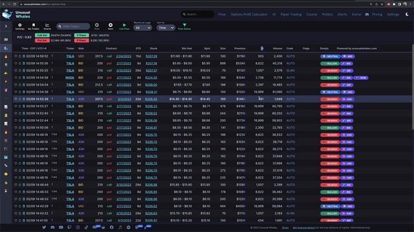414x232 pixels.
Task: Open the Course menu item
Action: click(x=312, y=14)
